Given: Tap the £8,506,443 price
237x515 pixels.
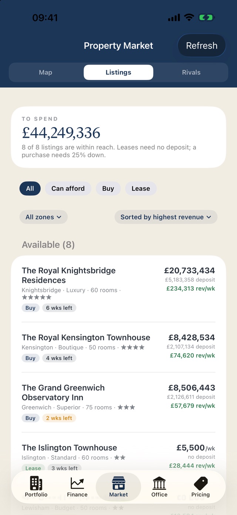Looking at the screenshot, I should coord(192,388).
